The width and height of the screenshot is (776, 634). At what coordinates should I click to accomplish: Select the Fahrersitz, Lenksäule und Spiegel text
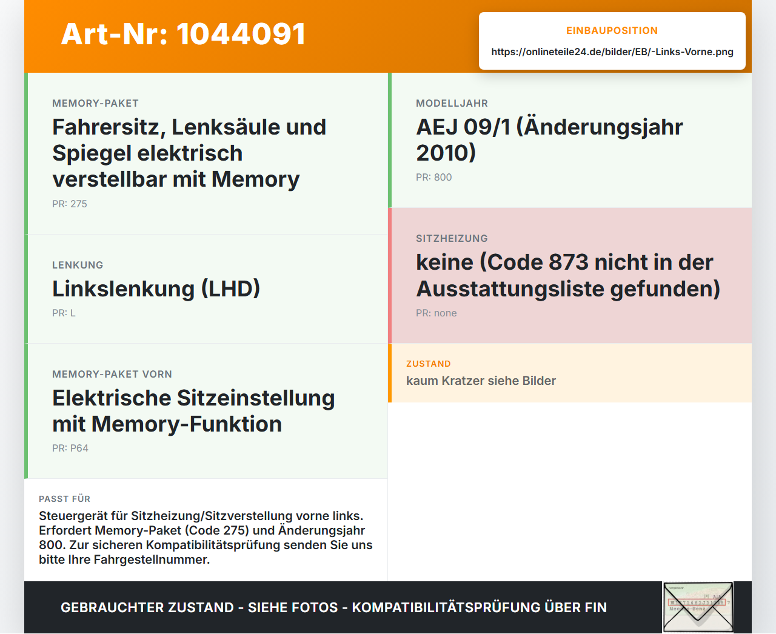(189, 153)
